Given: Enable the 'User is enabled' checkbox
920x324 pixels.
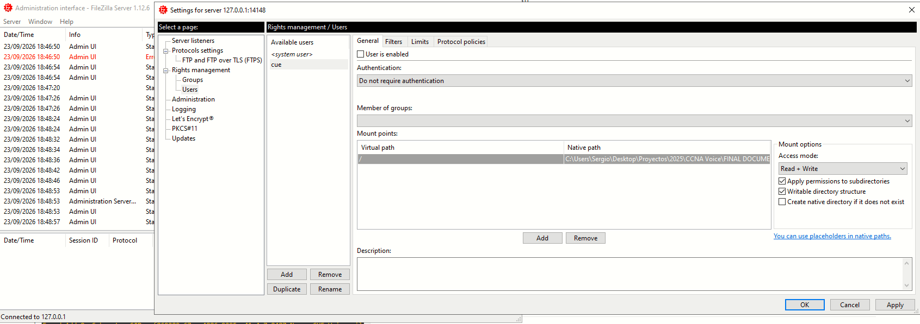Looking at the screenshot, I should 361,54.
